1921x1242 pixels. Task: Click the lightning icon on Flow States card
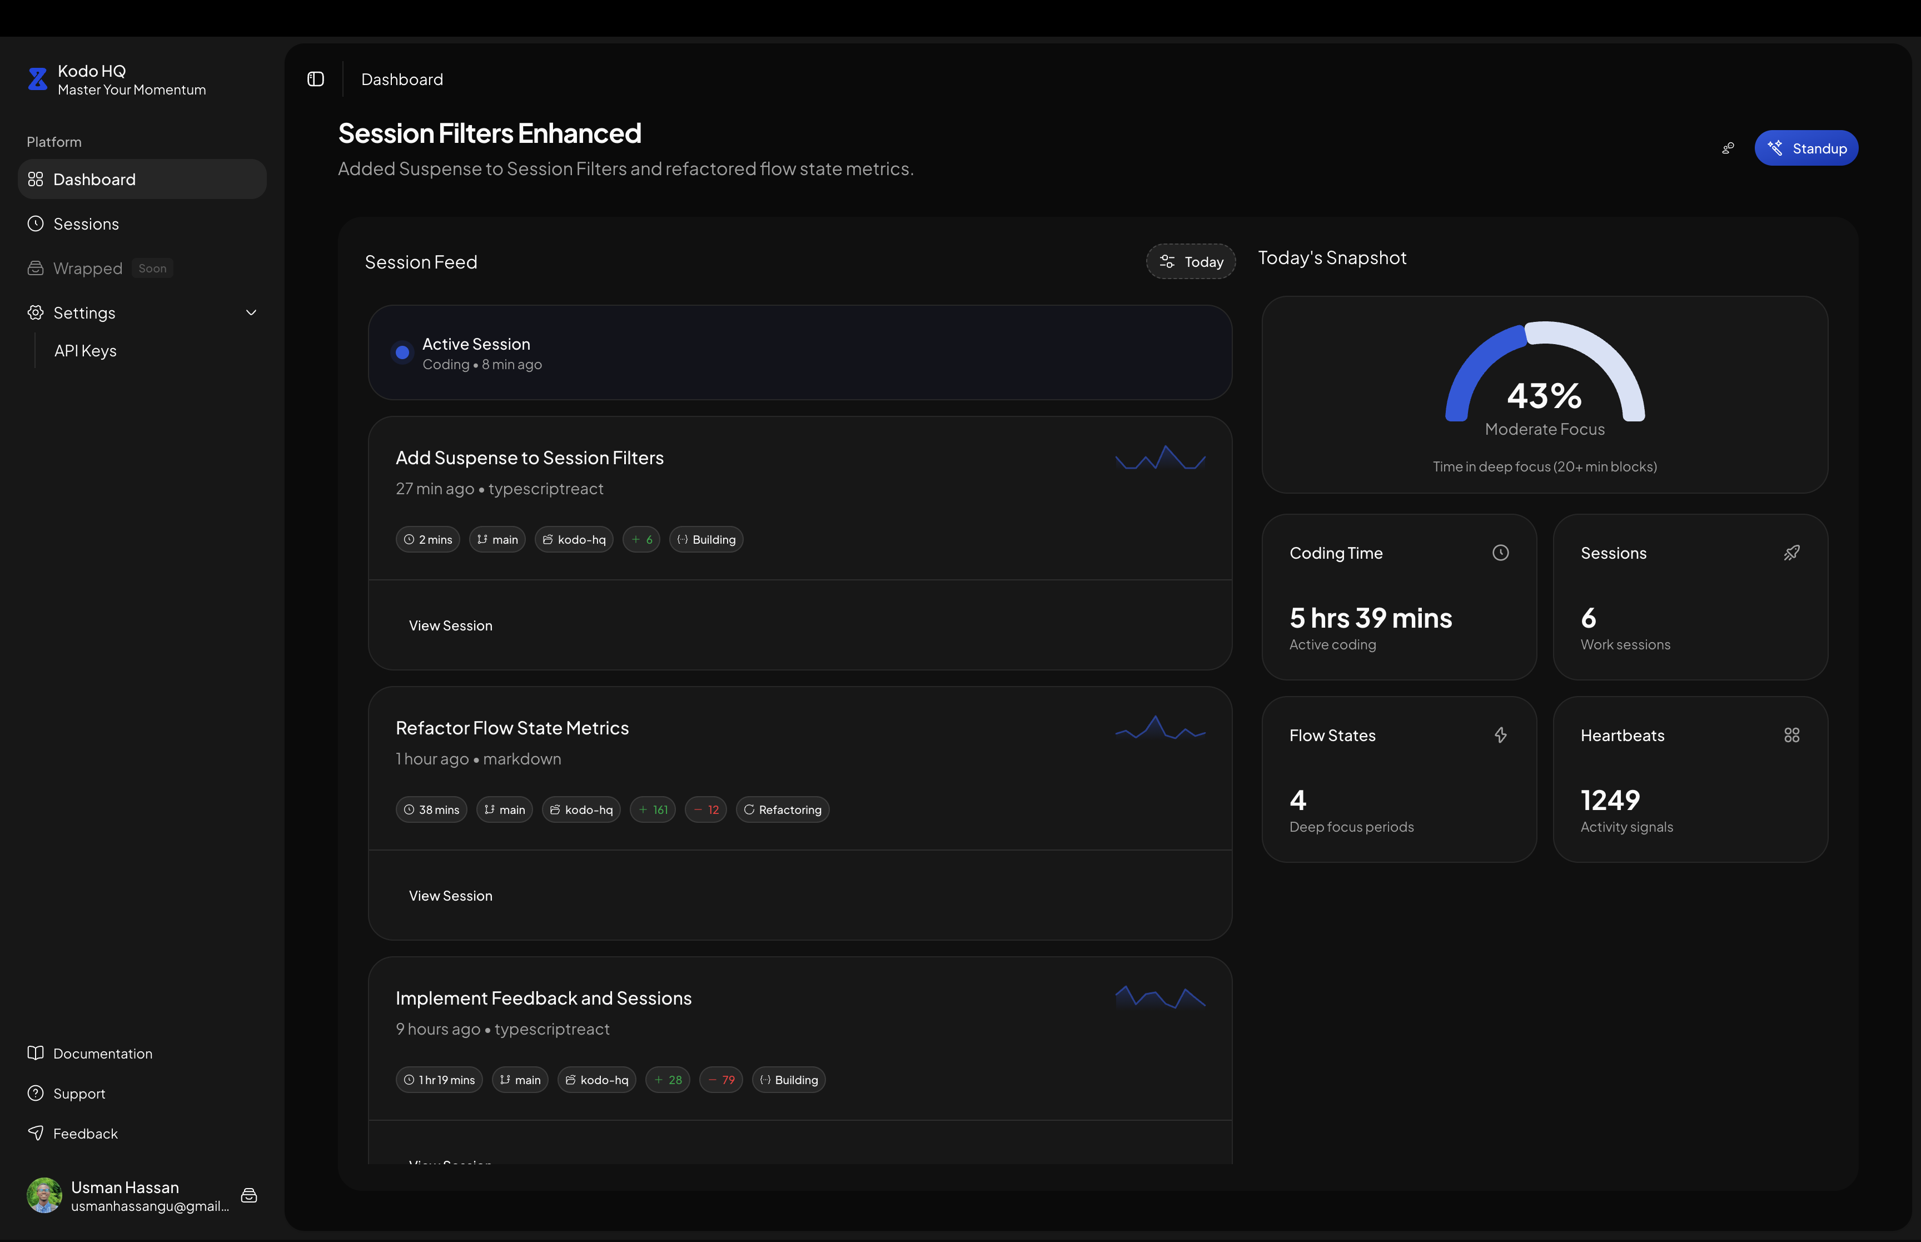1500,736
